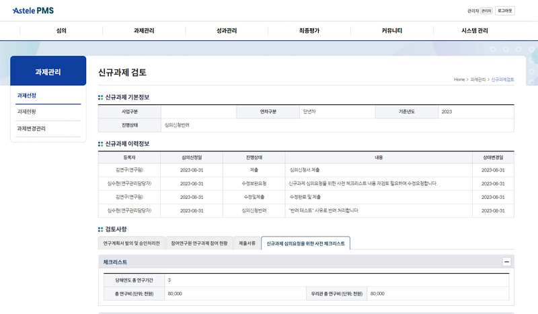Open the 성과관리 menu

pos(227,30)
